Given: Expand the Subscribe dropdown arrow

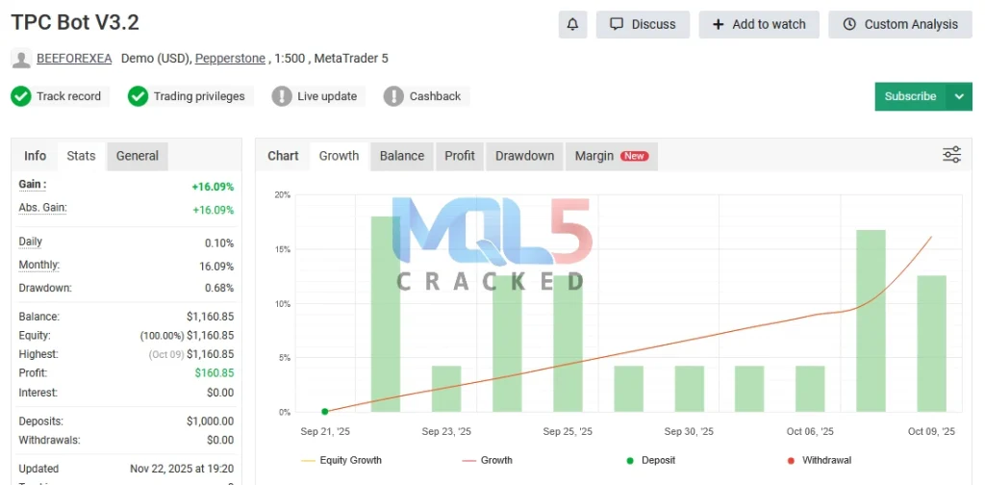Looking at the screenshot, I should pyautogui.click(x=959, y=96).
